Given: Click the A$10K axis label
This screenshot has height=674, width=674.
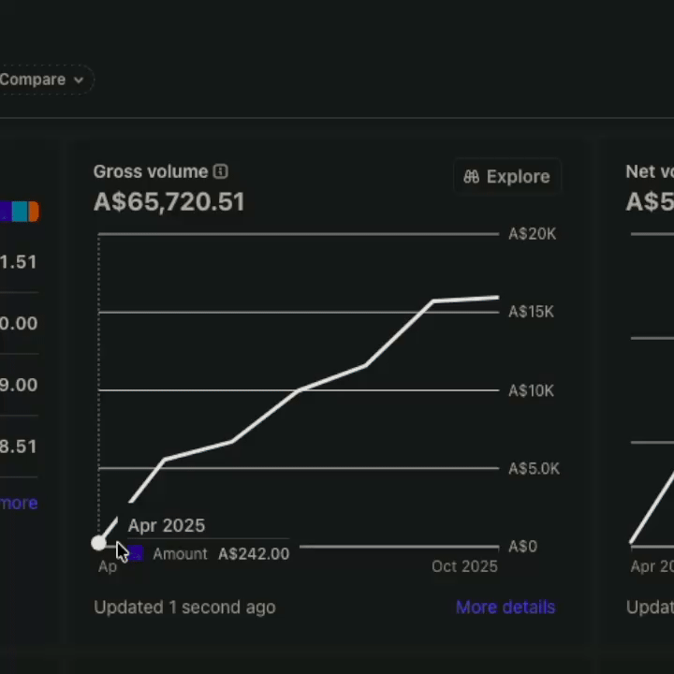Looking at the screenshot, I should tap(532, 390).
